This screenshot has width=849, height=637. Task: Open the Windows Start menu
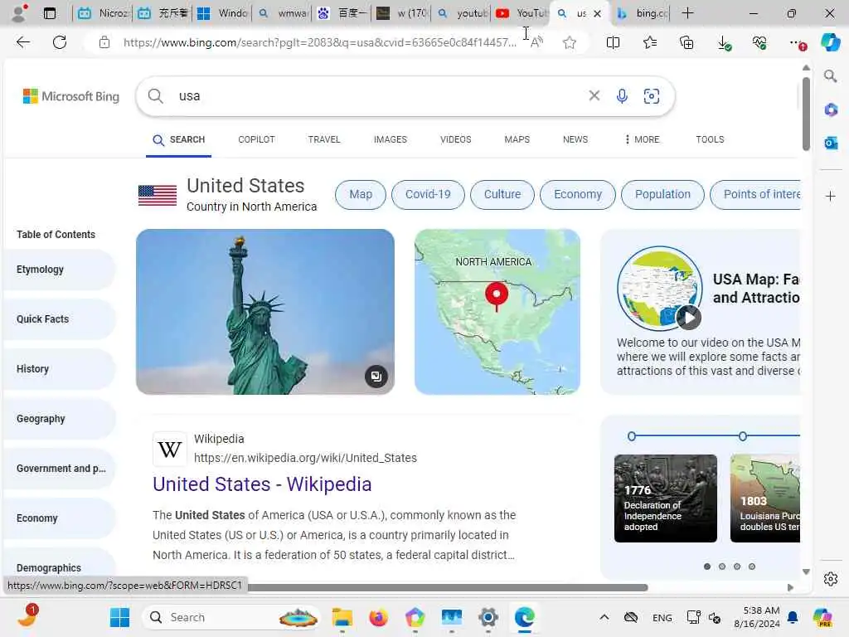(x=119, y=617)
